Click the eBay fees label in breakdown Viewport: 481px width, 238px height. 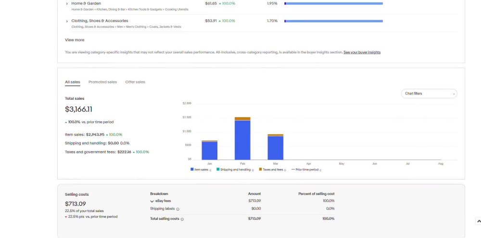pyautogui.click(x=163, y=201)
